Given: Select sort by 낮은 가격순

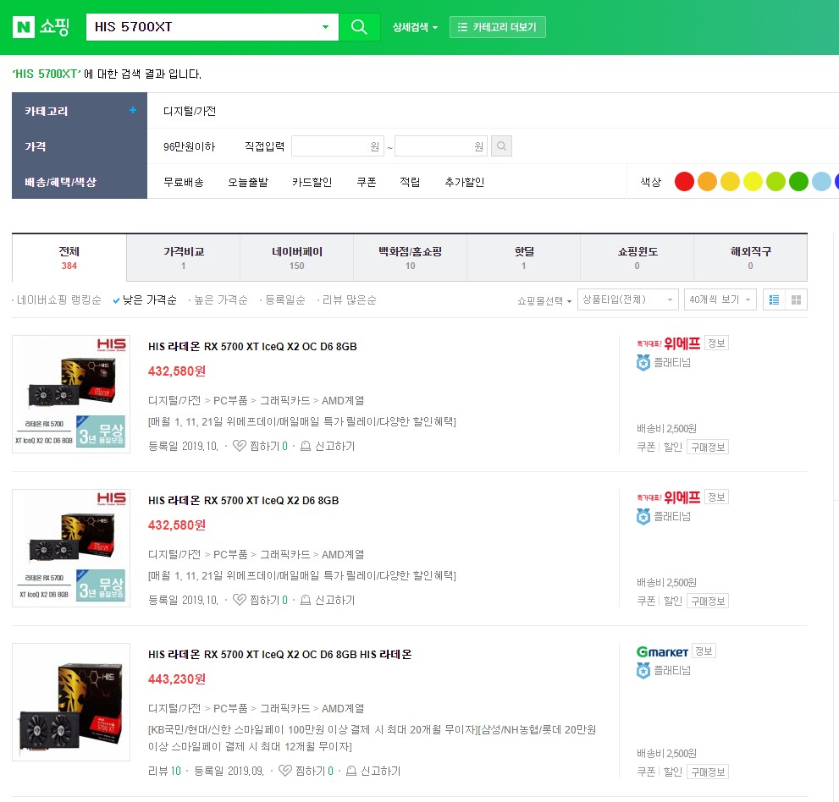Looking at the screenshot, I should tap(145, 300).
